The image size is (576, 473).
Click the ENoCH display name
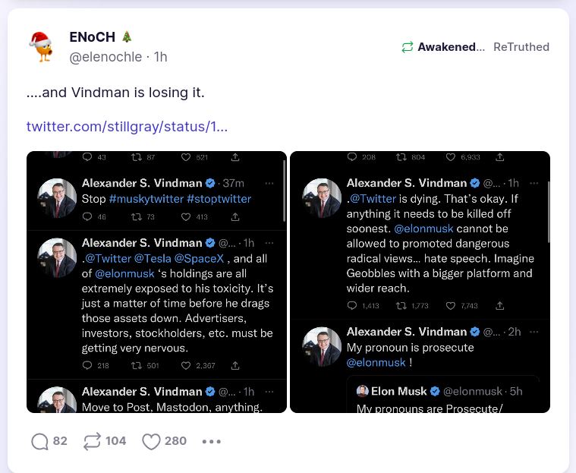click(x=93, y=37)
